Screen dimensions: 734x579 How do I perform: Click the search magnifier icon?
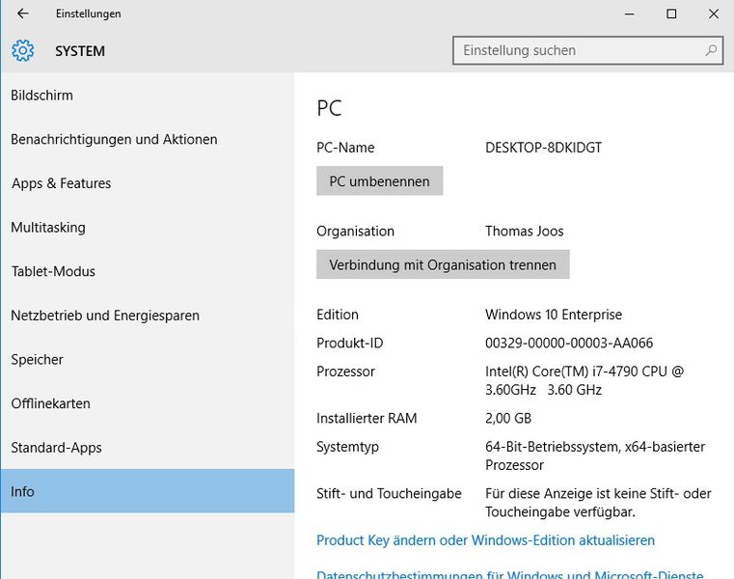click(711, 50)
